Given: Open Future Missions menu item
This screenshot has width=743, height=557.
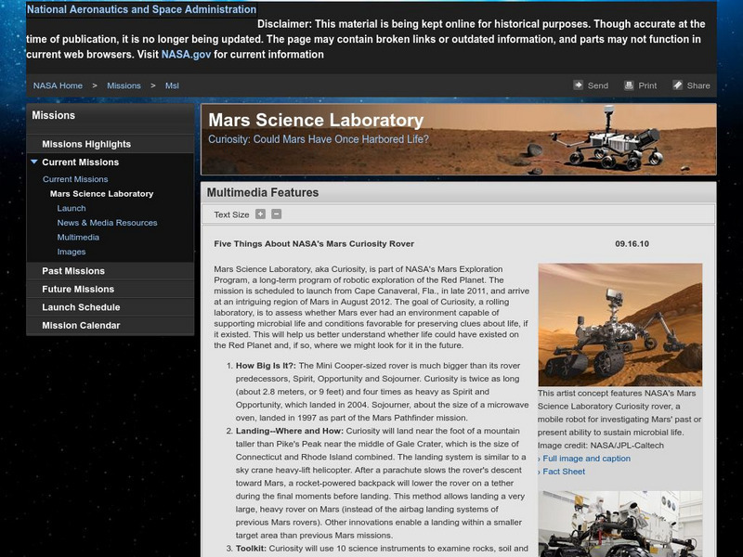Looking at the screenshot, I should tap(110, 289).
